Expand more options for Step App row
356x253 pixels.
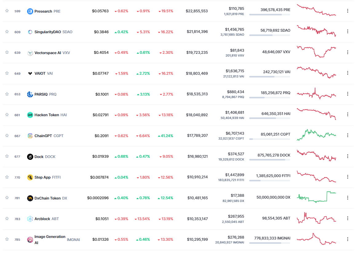tap(348, 177)
